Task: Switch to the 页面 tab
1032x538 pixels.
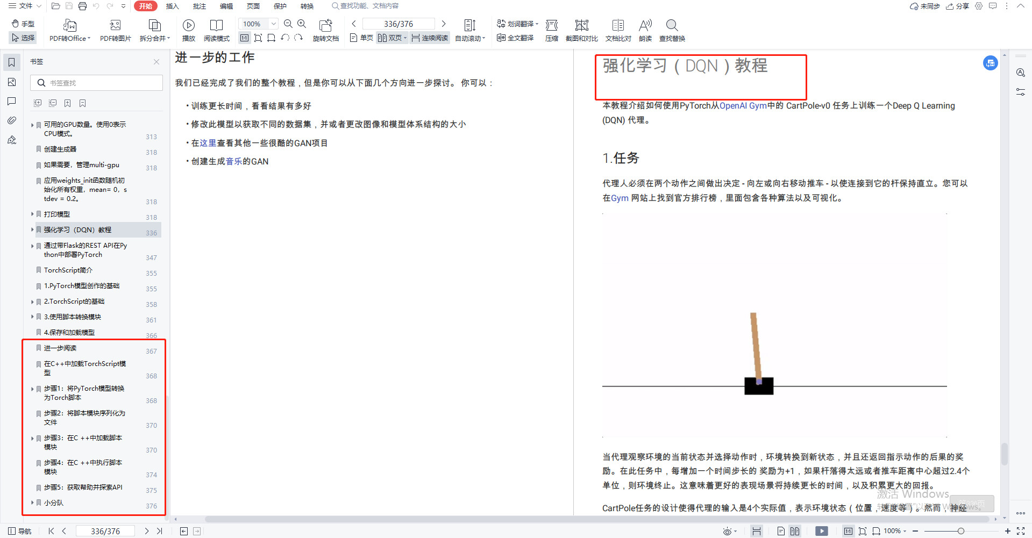Action: point(253,6)
